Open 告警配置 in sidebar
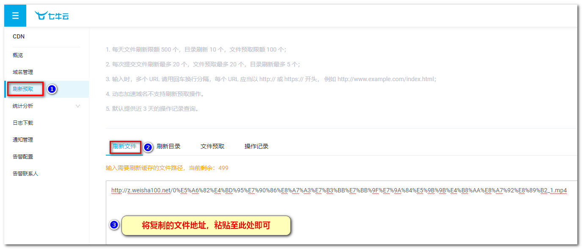 click(23, 157)
